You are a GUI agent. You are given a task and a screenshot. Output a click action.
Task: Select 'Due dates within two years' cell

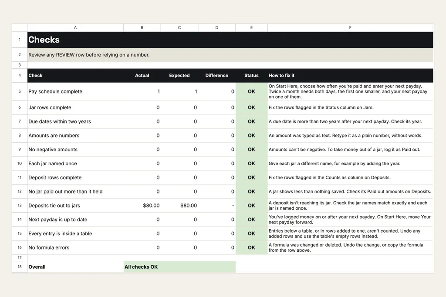point(75,121)
